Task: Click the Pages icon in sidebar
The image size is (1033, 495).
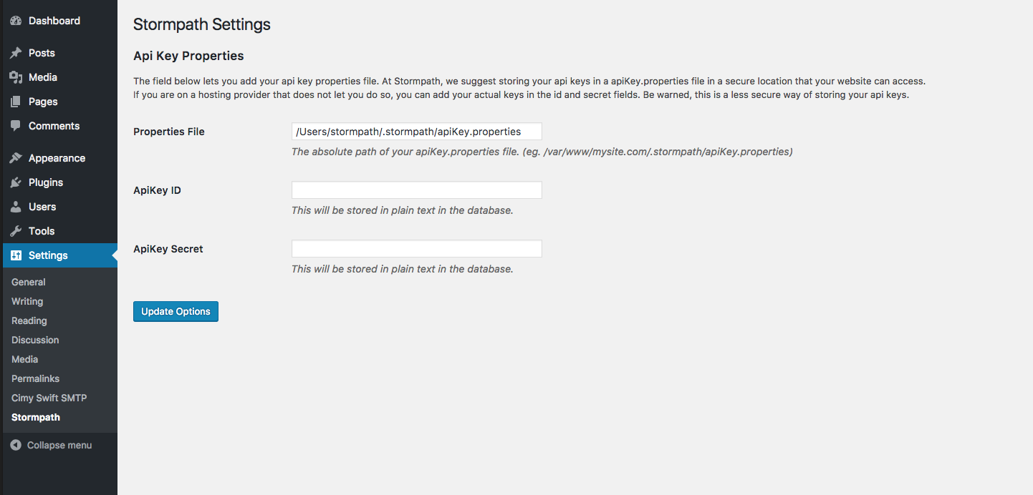Action: tap(16, 102)
